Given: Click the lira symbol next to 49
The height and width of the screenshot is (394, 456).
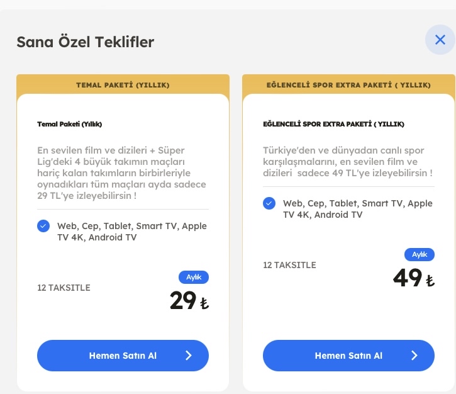Looking at the screenshot, I should (x=430, y=281).
